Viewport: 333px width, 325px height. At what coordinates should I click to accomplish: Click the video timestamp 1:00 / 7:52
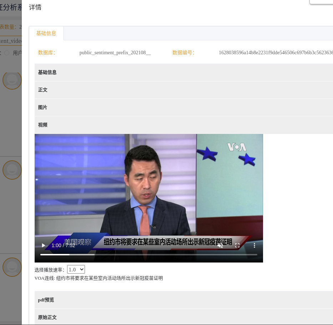[63, 245]
